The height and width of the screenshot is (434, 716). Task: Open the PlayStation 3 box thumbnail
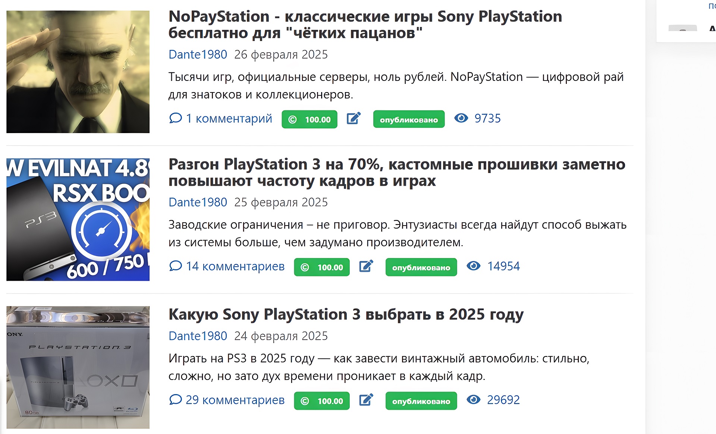pyautogui.click(x=78, y=367)
